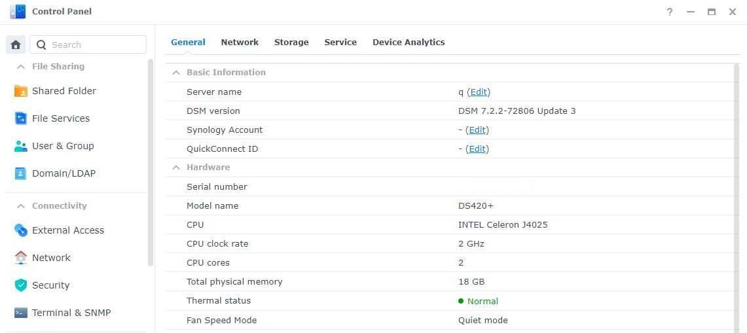Collapse the Hardware section
Viewport: 747px width, 333px height.
point(176,167)
